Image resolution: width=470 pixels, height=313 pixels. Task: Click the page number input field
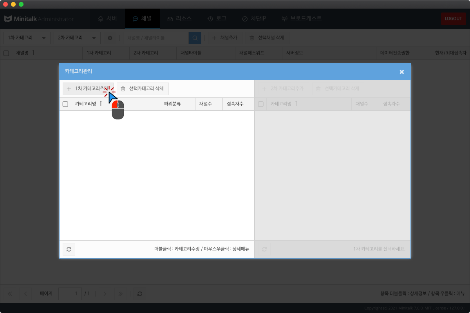tap(70, 294)
